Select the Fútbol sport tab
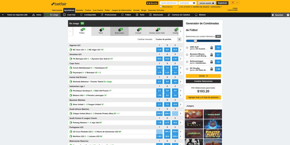This screenshot has width=290, height=145. tap(82, 31)
